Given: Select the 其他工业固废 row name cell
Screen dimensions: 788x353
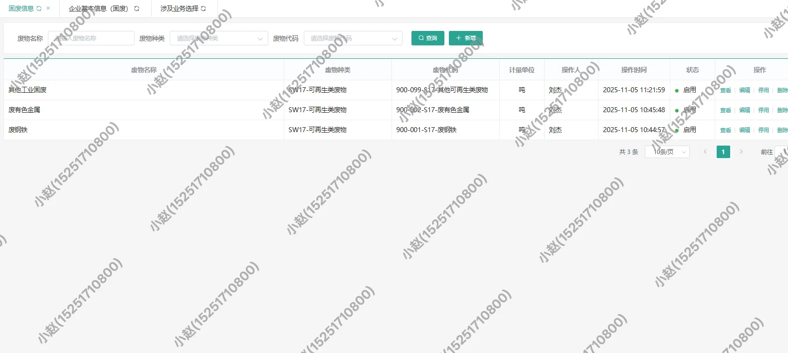Looking at the screenshot, I should coord(144,90).
